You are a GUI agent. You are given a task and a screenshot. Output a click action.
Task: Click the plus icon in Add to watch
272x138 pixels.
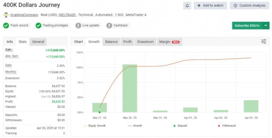199,5
